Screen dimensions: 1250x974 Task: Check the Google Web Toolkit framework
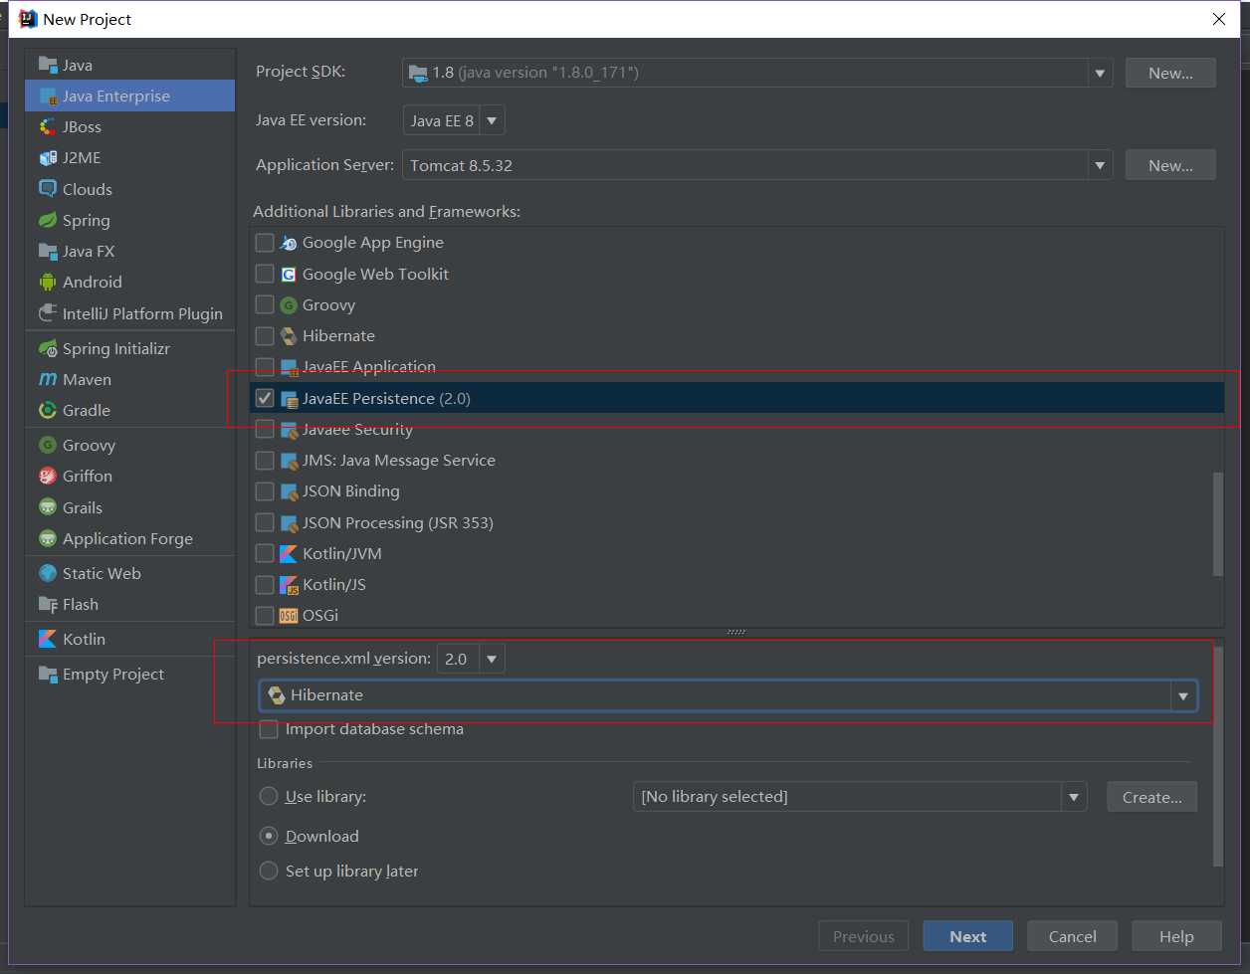click(x=265, y=274)
